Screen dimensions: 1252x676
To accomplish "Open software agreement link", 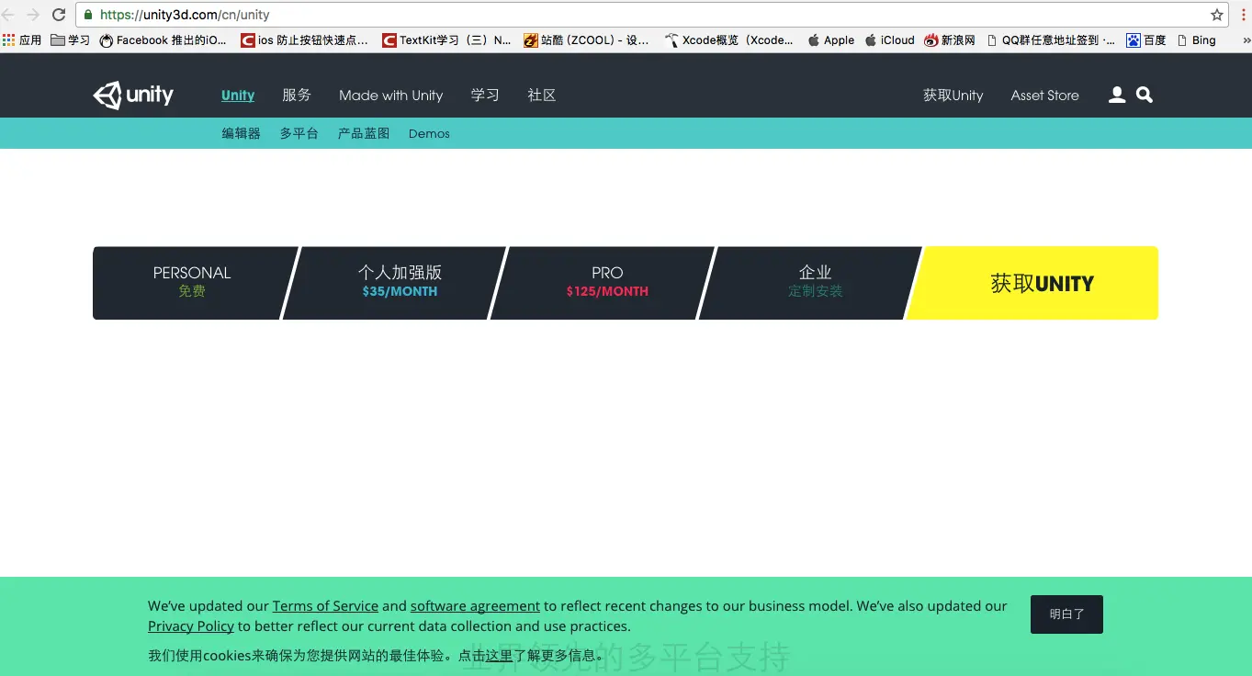I will tap(475, 606).
